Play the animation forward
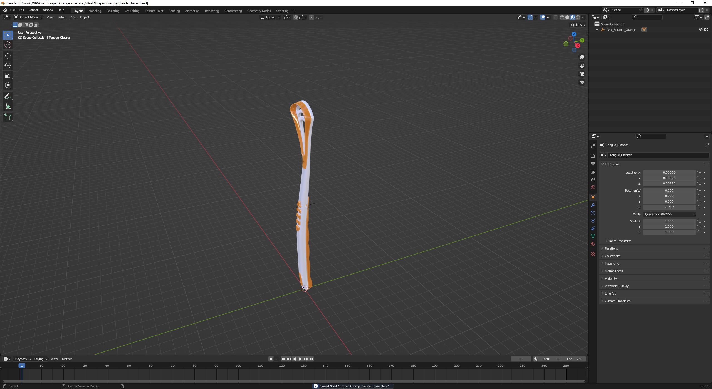This screenshot has height=389, width=712. click(300, 359)
